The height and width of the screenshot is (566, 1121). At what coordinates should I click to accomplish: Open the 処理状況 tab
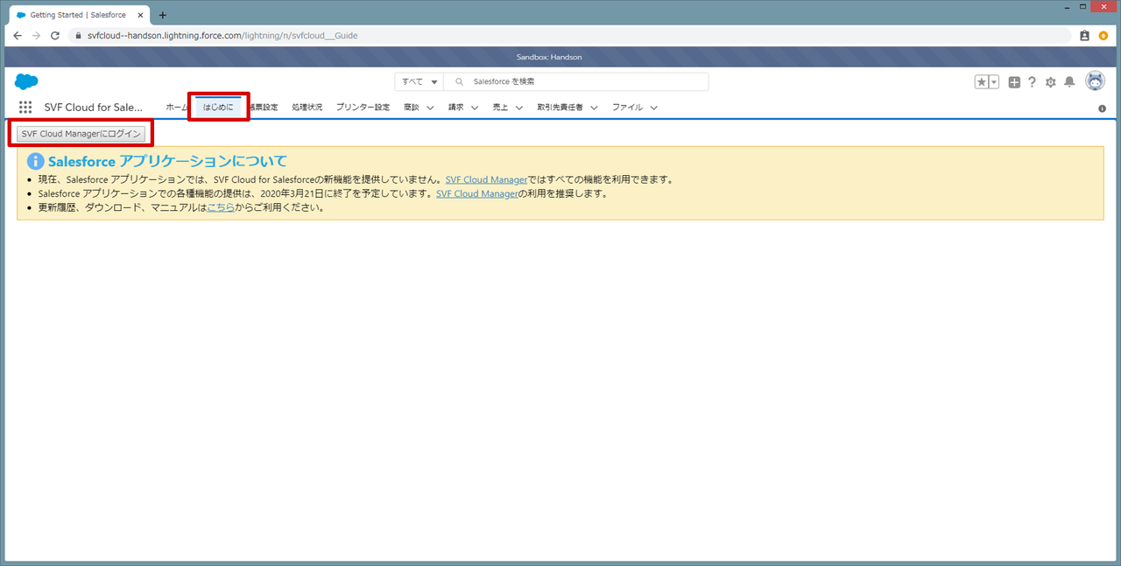click(307, 108)
